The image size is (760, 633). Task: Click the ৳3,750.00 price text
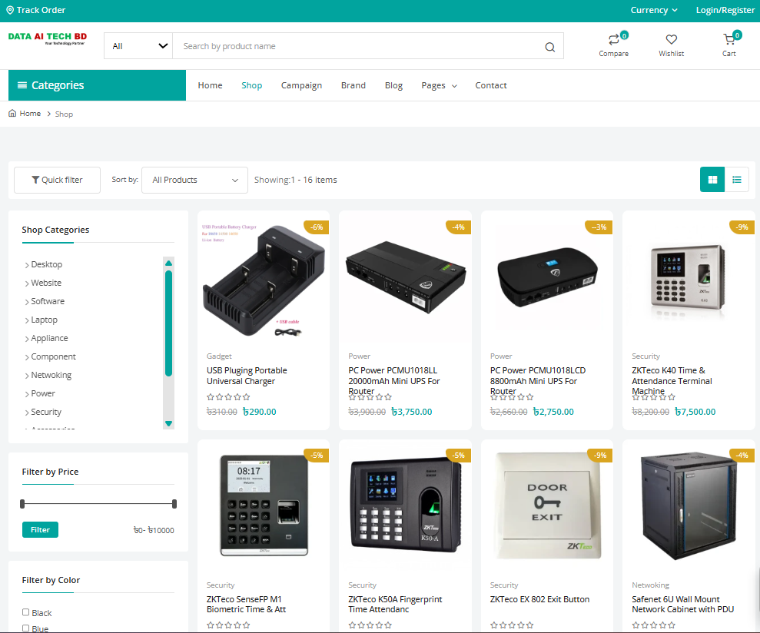click(x=411, y=412)
